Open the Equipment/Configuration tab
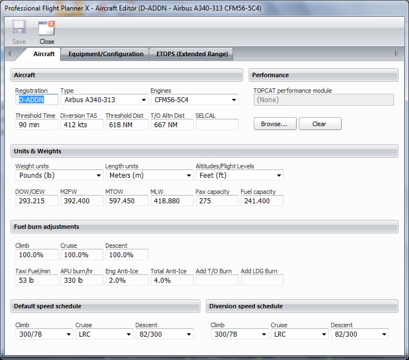The width and height of the screenshot is (409, 360). point(106,54)
